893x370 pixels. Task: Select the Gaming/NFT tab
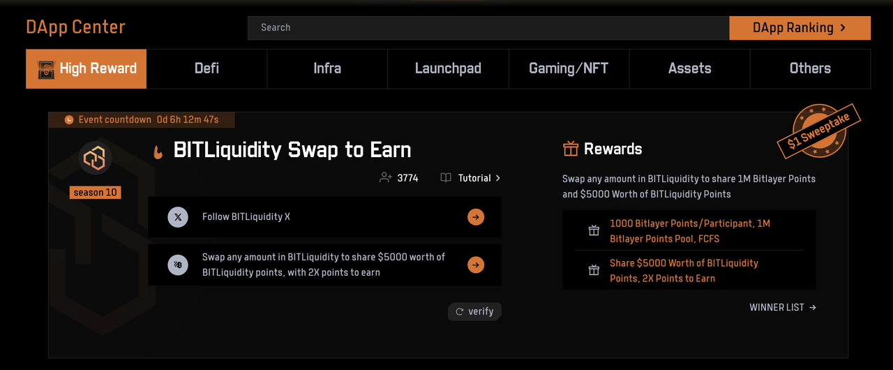[569, 68]
